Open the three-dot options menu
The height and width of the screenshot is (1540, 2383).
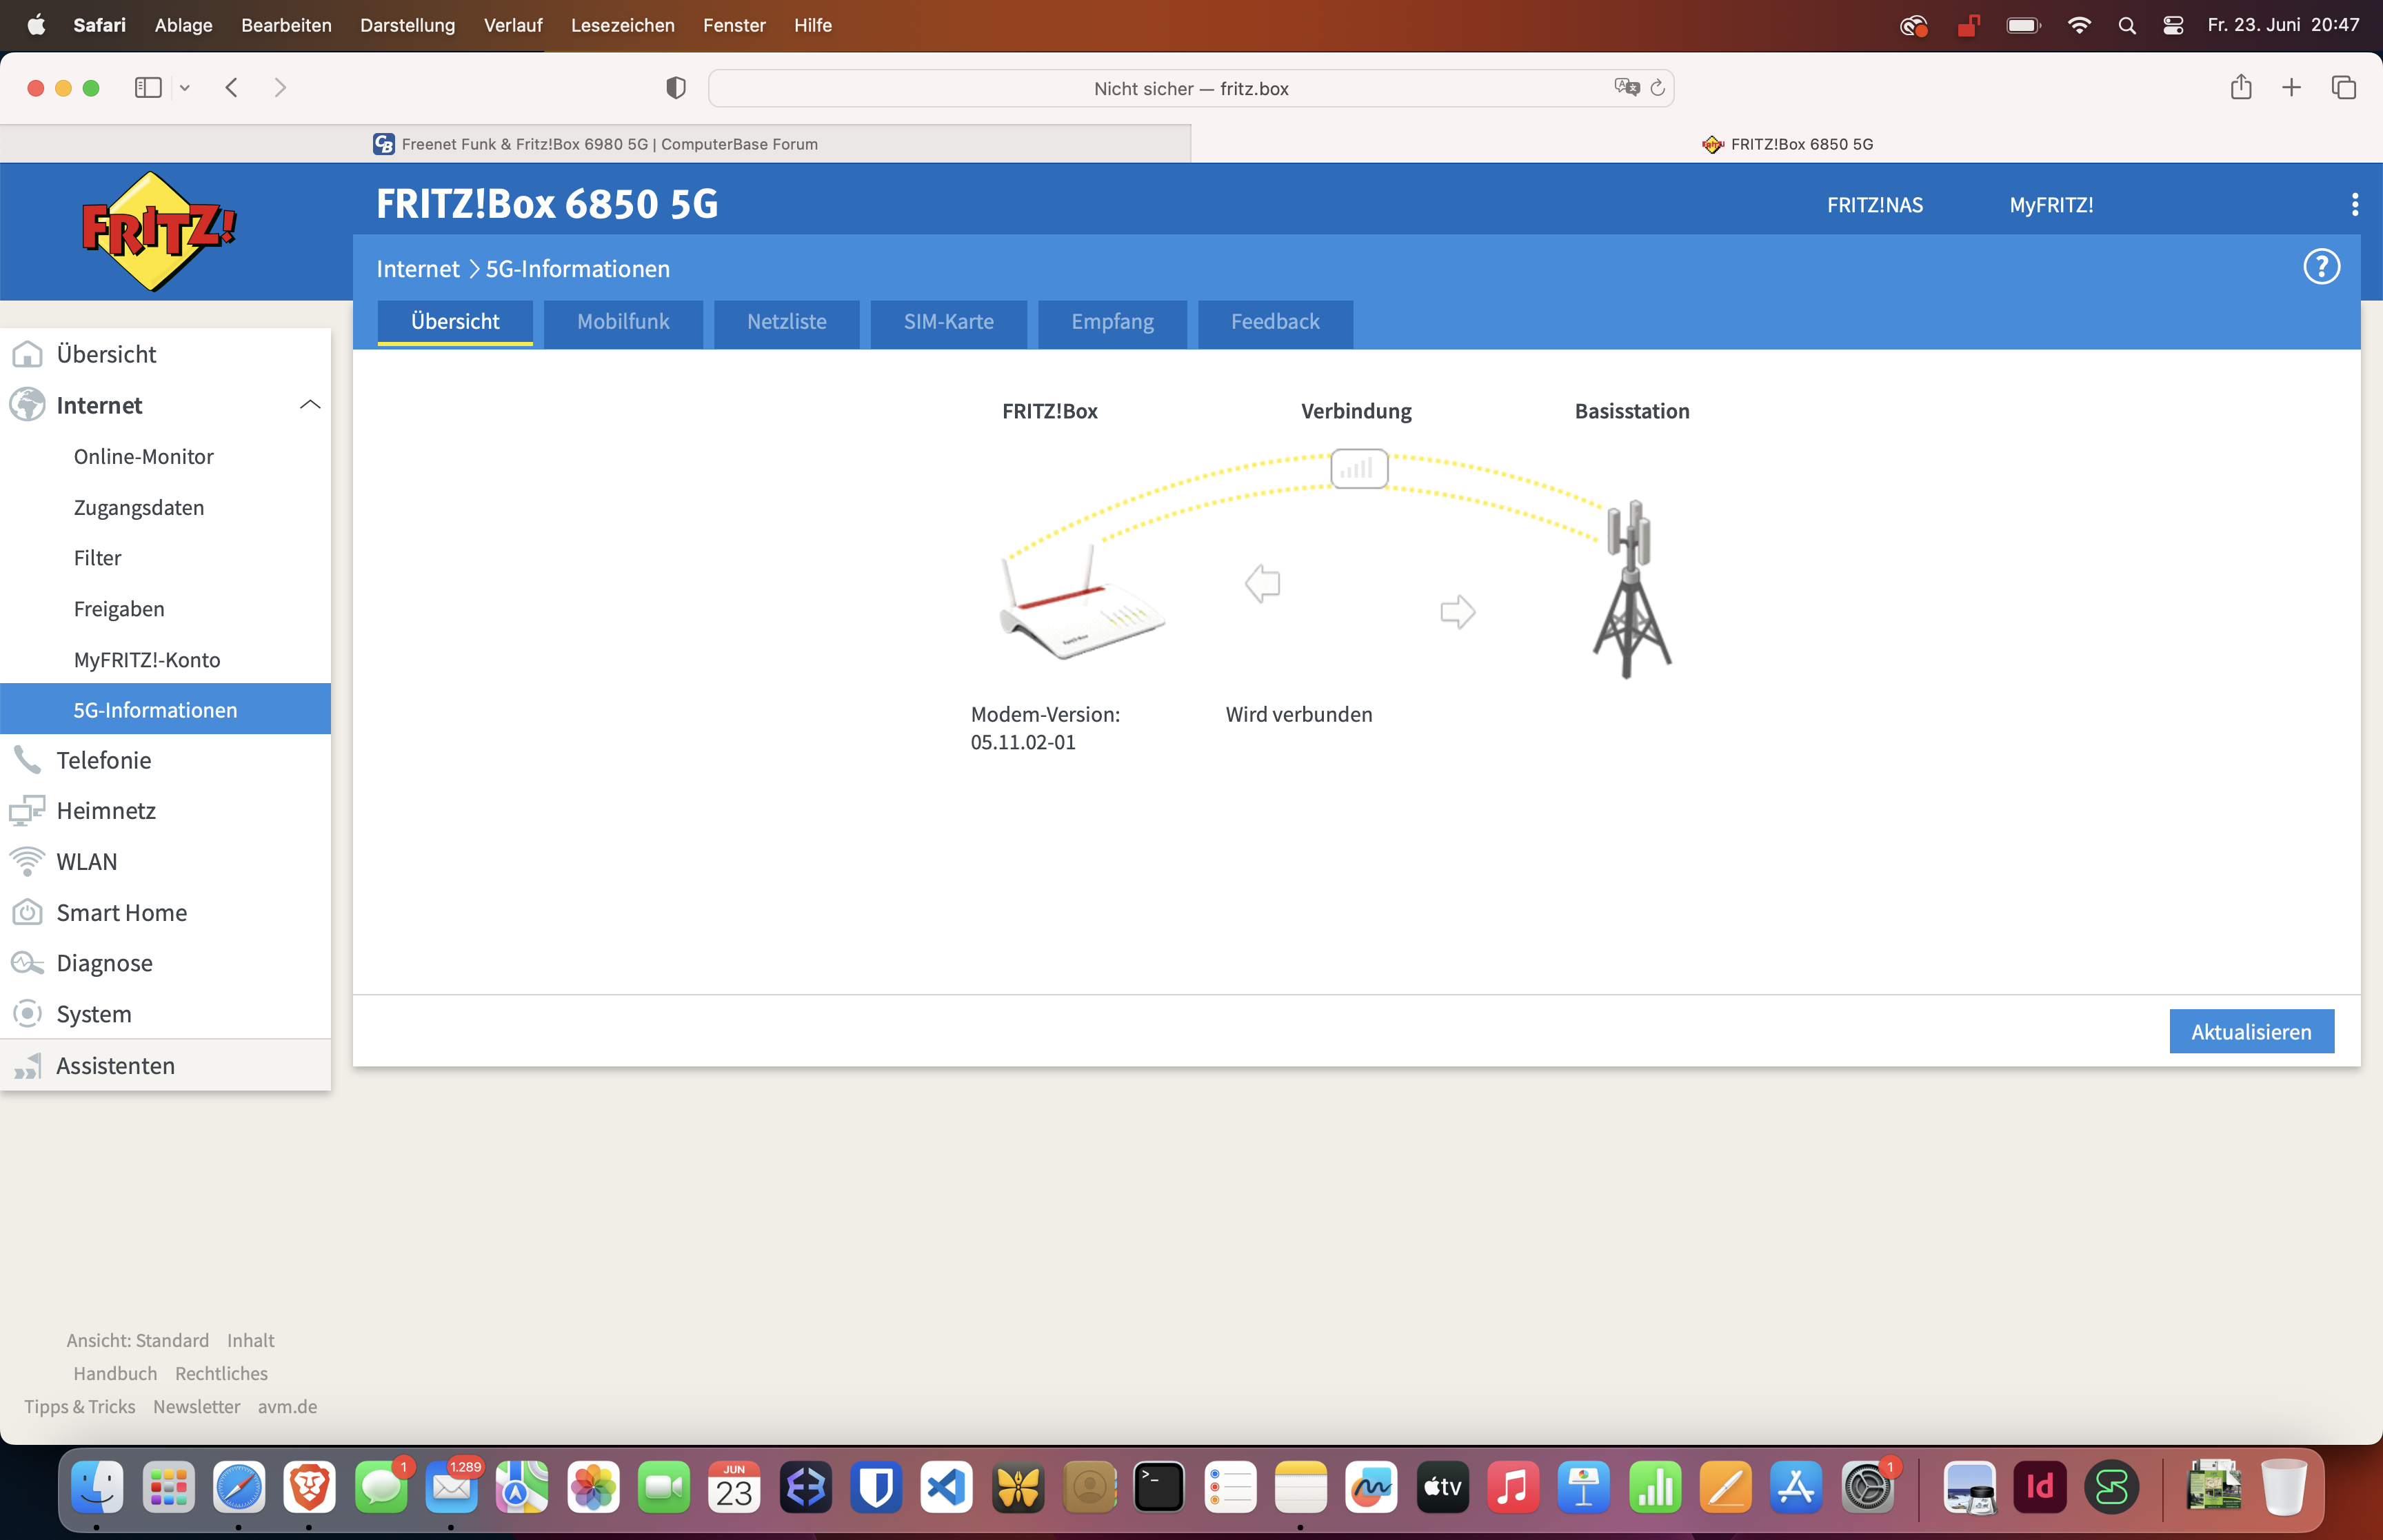click(2355, 205)
